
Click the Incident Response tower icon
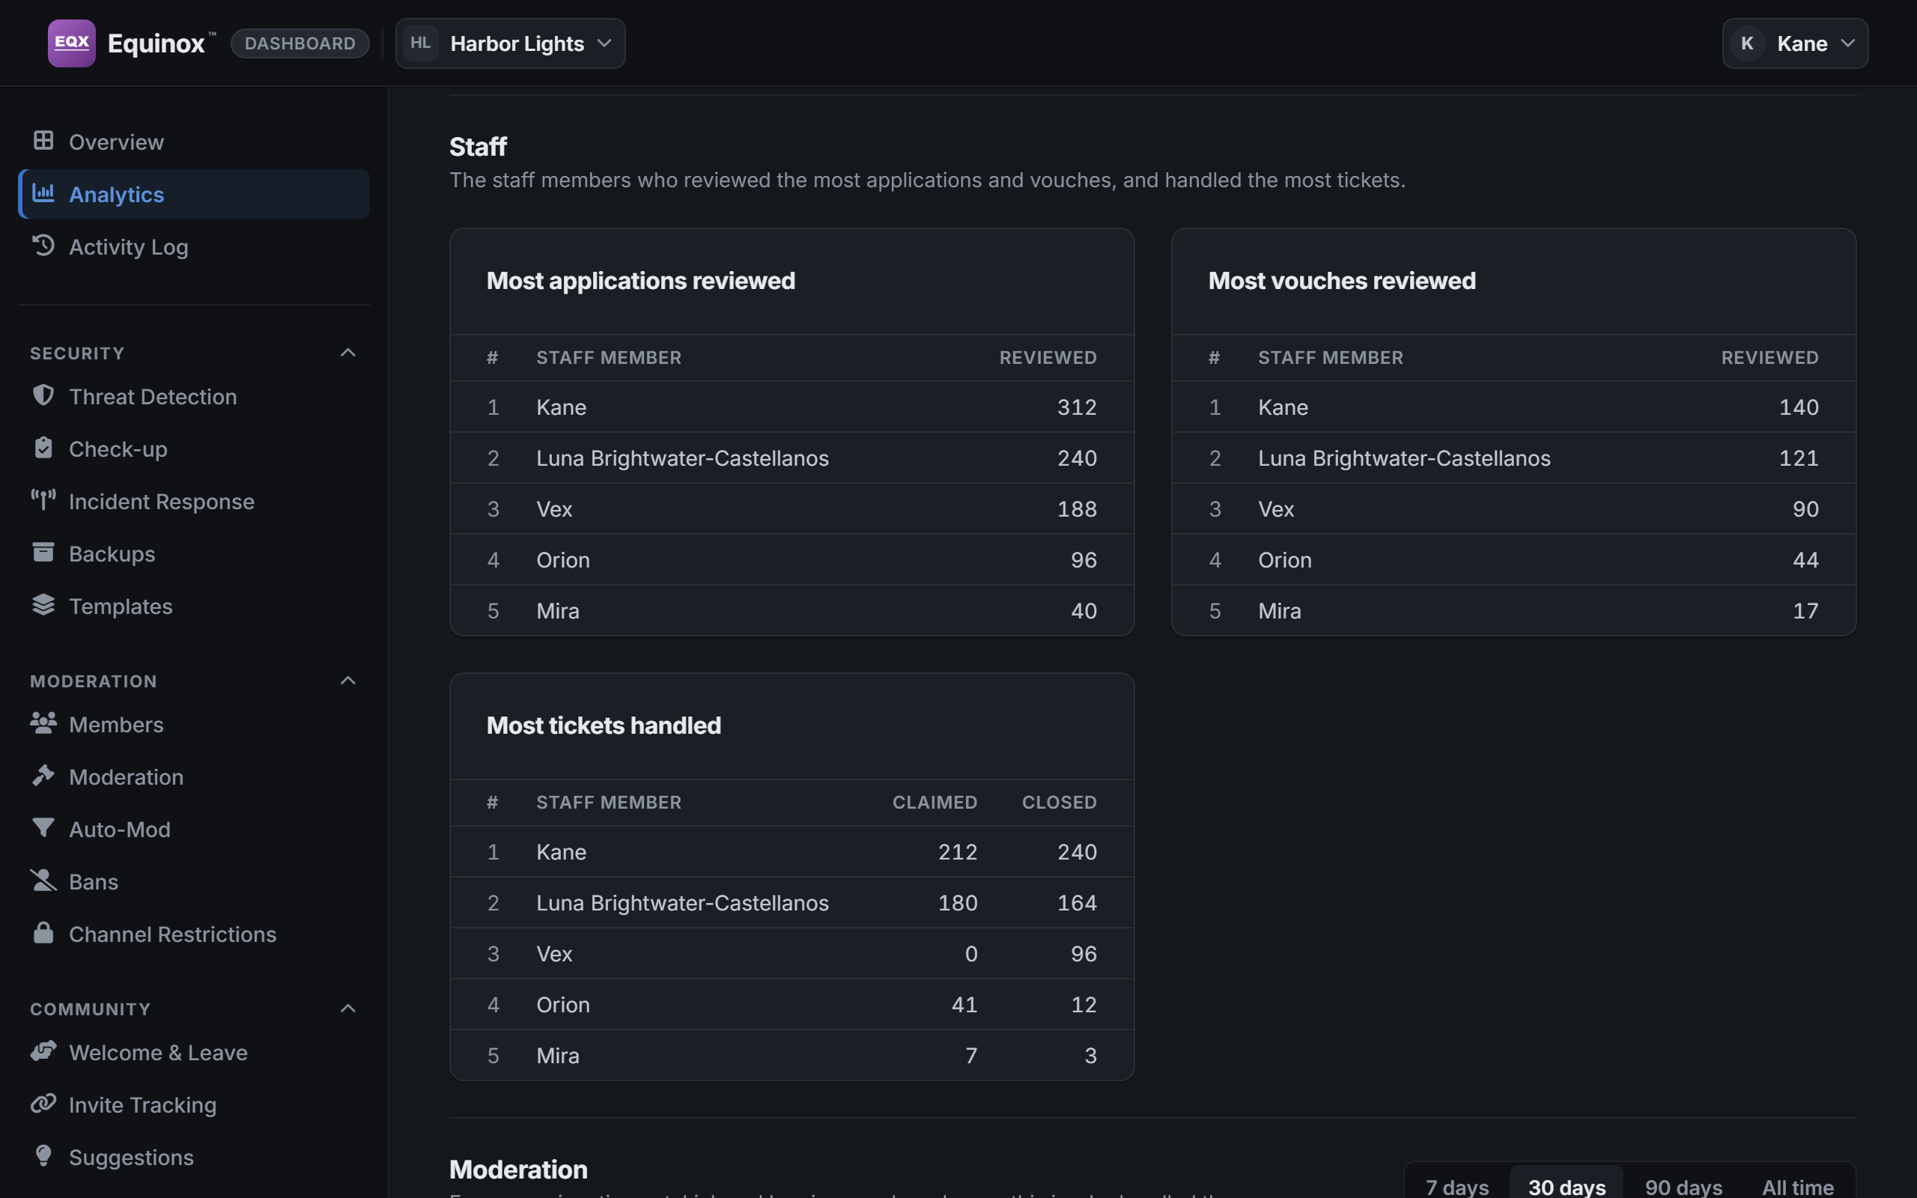click(43, 499)
